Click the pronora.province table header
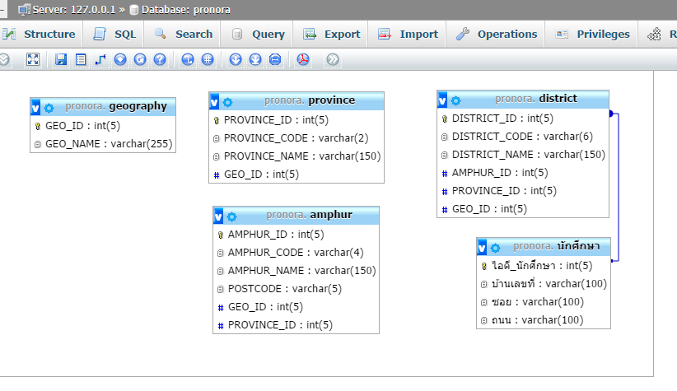 [310, 100]
